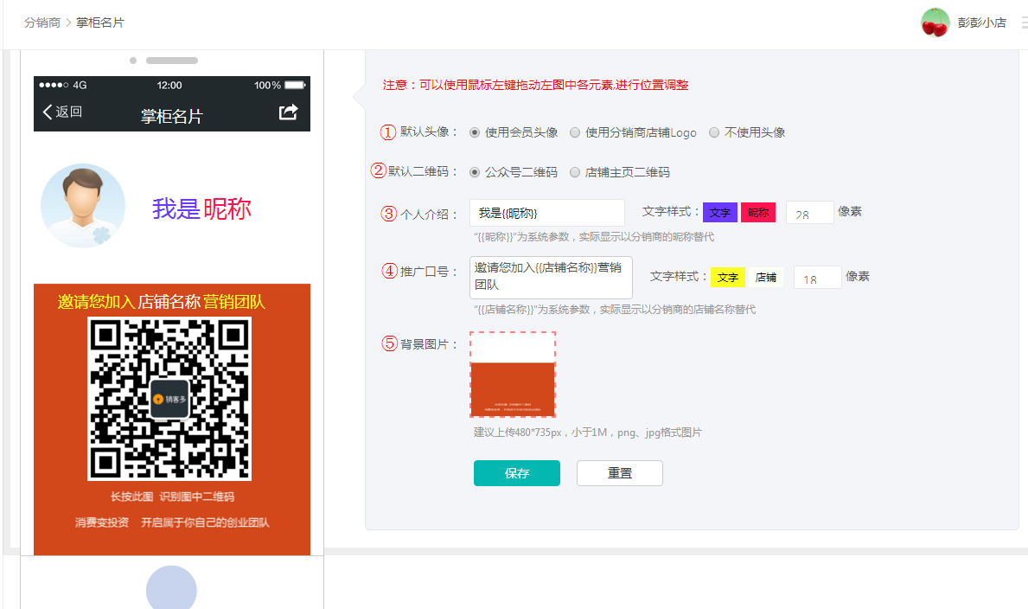The width and height of the screenshot is (1028, 609).
Task: Click the 长按此图 识别图中二维码 caption
Action: (x=172, y=497)
